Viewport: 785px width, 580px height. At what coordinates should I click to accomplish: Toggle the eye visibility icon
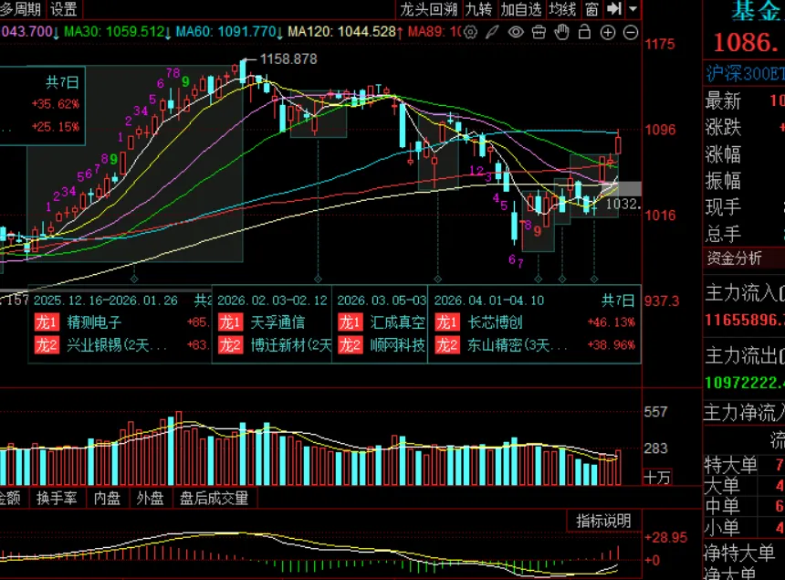[516, 33]
